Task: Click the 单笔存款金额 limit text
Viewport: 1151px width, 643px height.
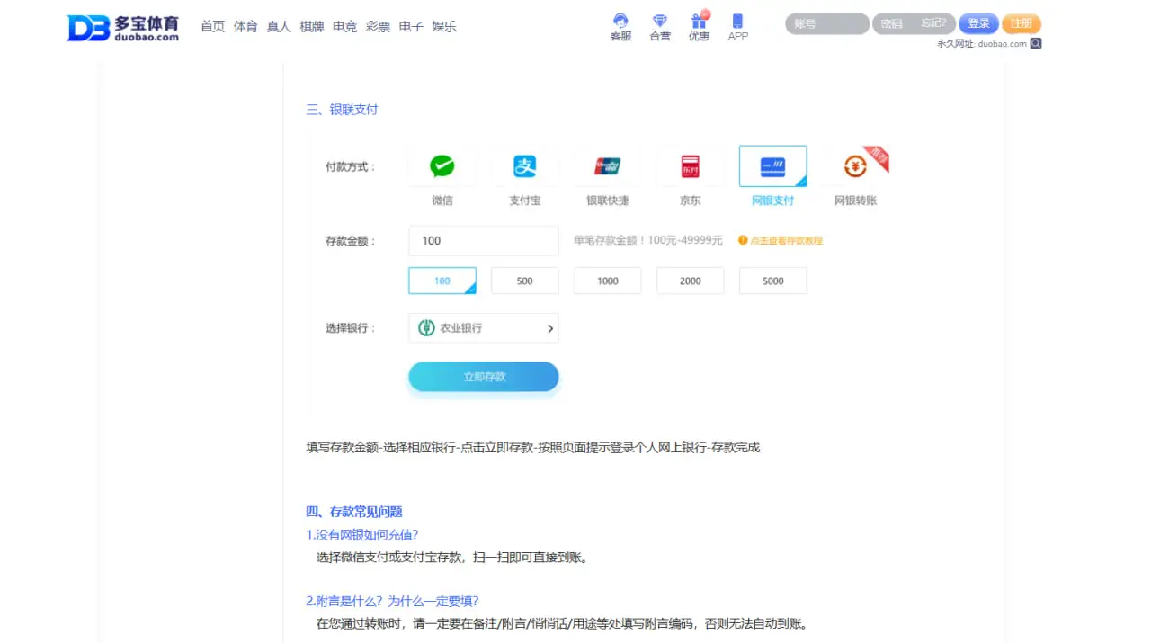Action: pos(648,240)
